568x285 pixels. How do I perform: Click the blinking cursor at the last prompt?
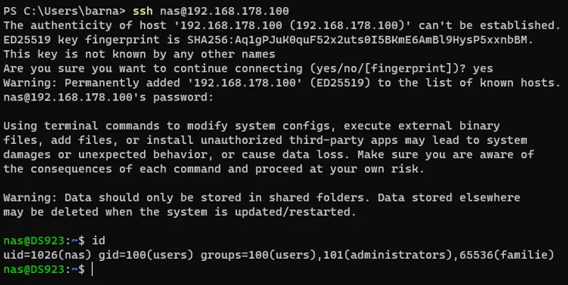[x=93, y=269]
